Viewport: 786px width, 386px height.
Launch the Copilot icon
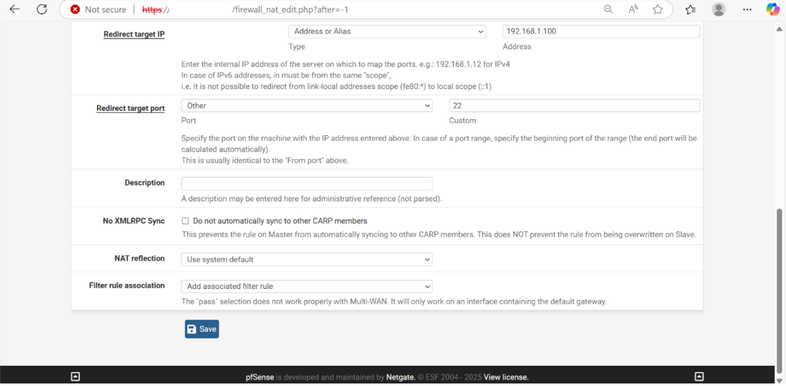(773, 10)
